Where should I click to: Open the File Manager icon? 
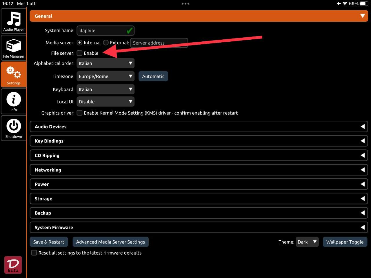click(x=14, y=48)
